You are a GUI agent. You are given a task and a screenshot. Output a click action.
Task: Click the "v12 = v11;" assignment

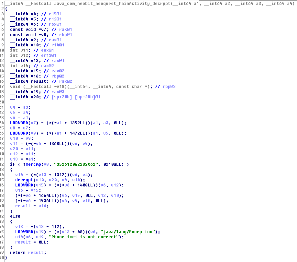click(x=23, y=154)
